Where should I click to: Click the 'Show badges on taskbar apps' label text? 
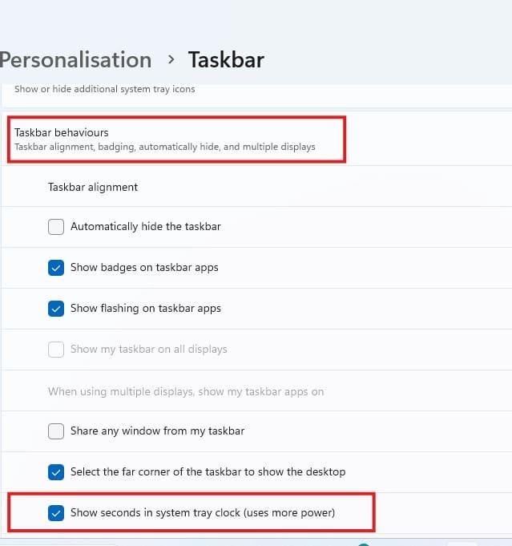pos(144,268)
